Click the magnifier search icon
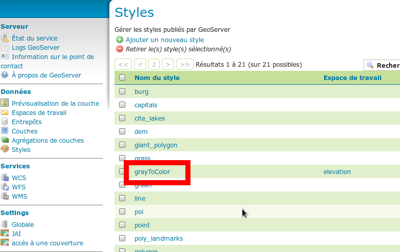Screen dimensions: 400x252 click(370, 65)
